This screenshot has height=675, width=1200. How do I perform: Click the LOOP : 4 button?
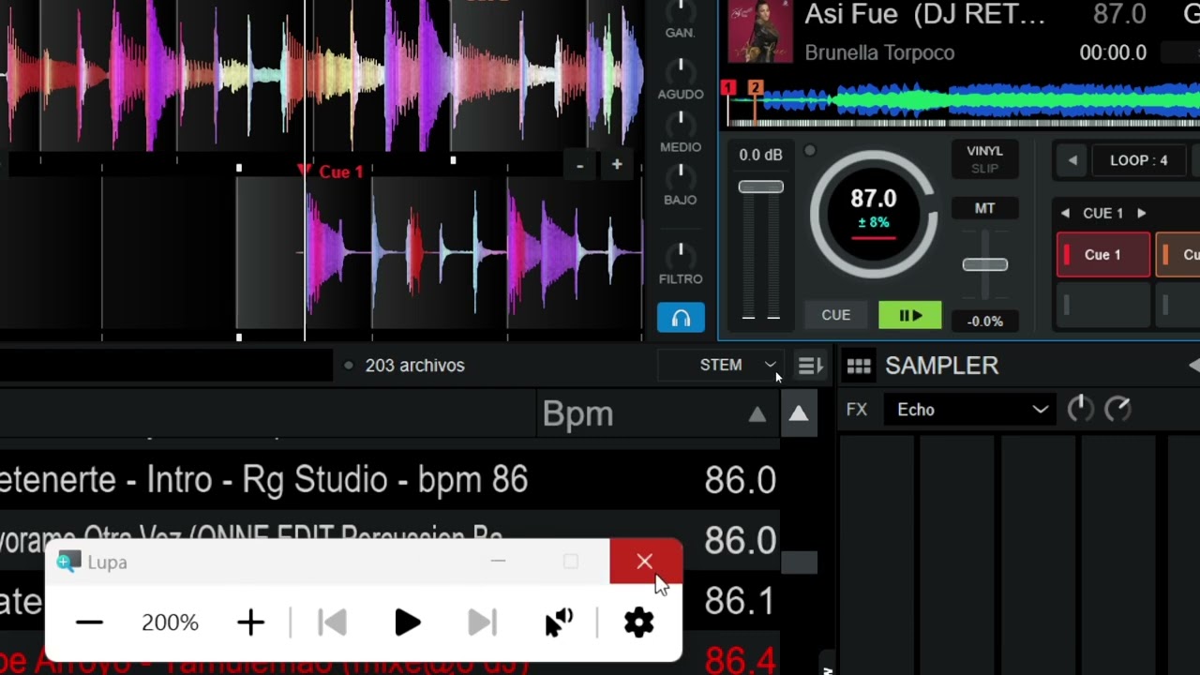coord(1138,160)
